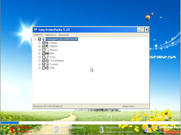The width and height of the screenshot is (181, 135).
Task: Expand the SCSIAdapter node
Action: pyautogui.click(x=40, y=61)
